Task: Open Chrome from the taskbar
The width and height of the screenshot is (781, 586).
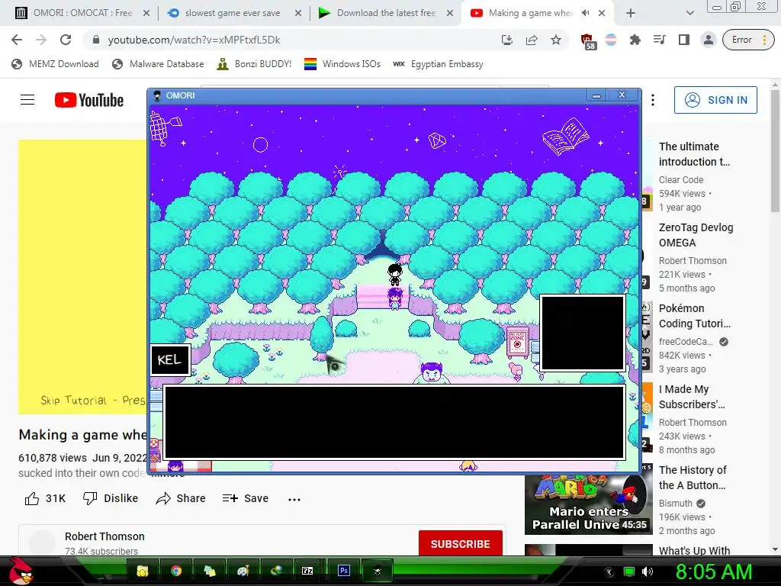Action: tap(176, 571)
